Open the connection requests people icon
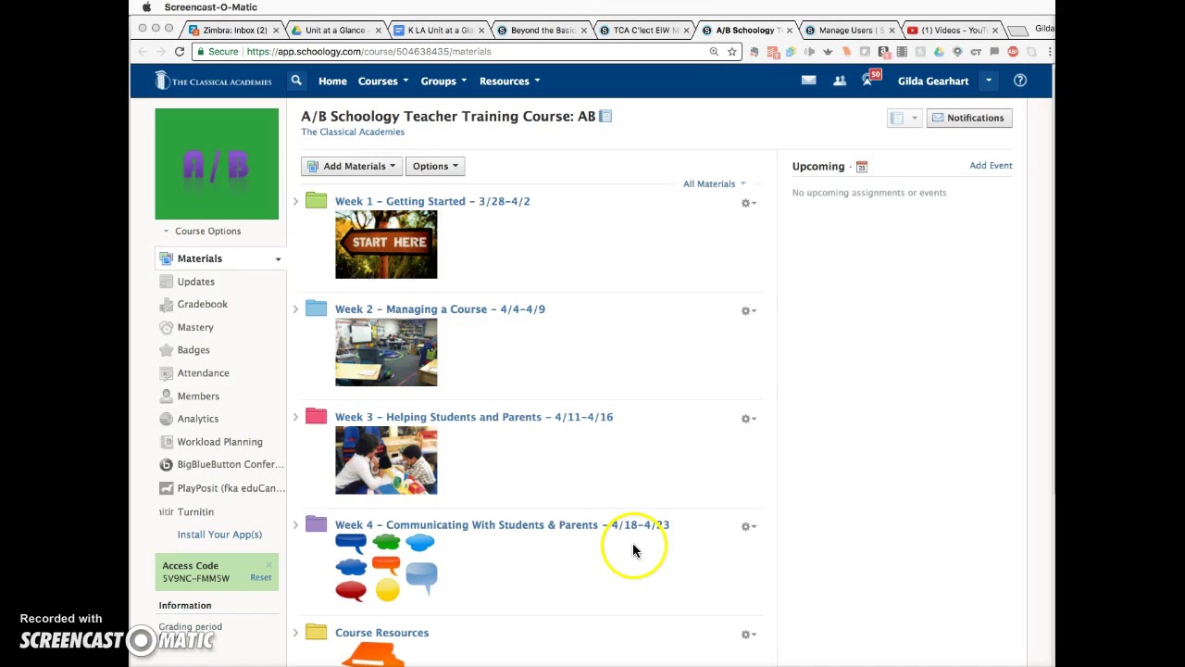The height and width of the screenshot is (667, 1185). click(840, 81)
